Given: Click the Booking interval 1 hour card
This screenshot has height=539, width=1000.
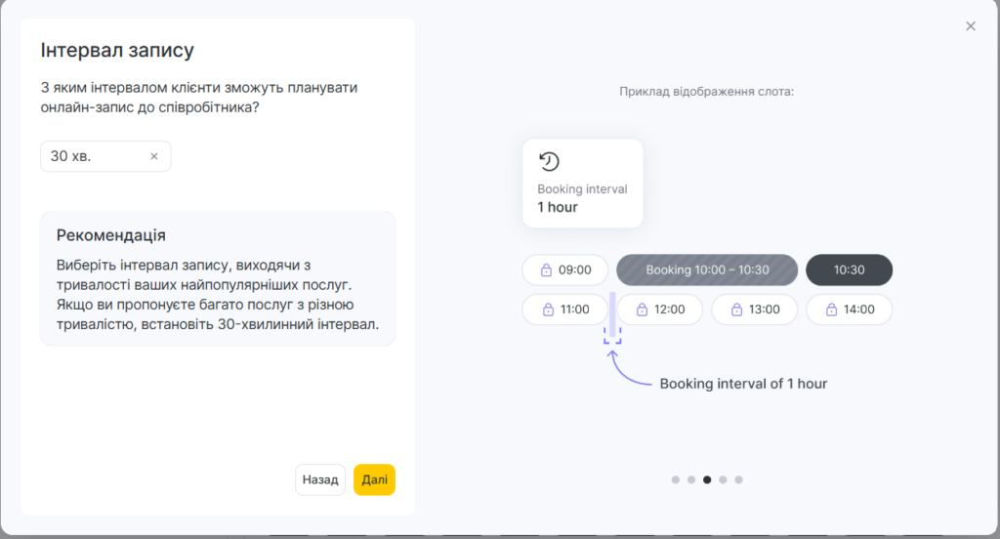Looking at the screenshot, I should 582,183.
